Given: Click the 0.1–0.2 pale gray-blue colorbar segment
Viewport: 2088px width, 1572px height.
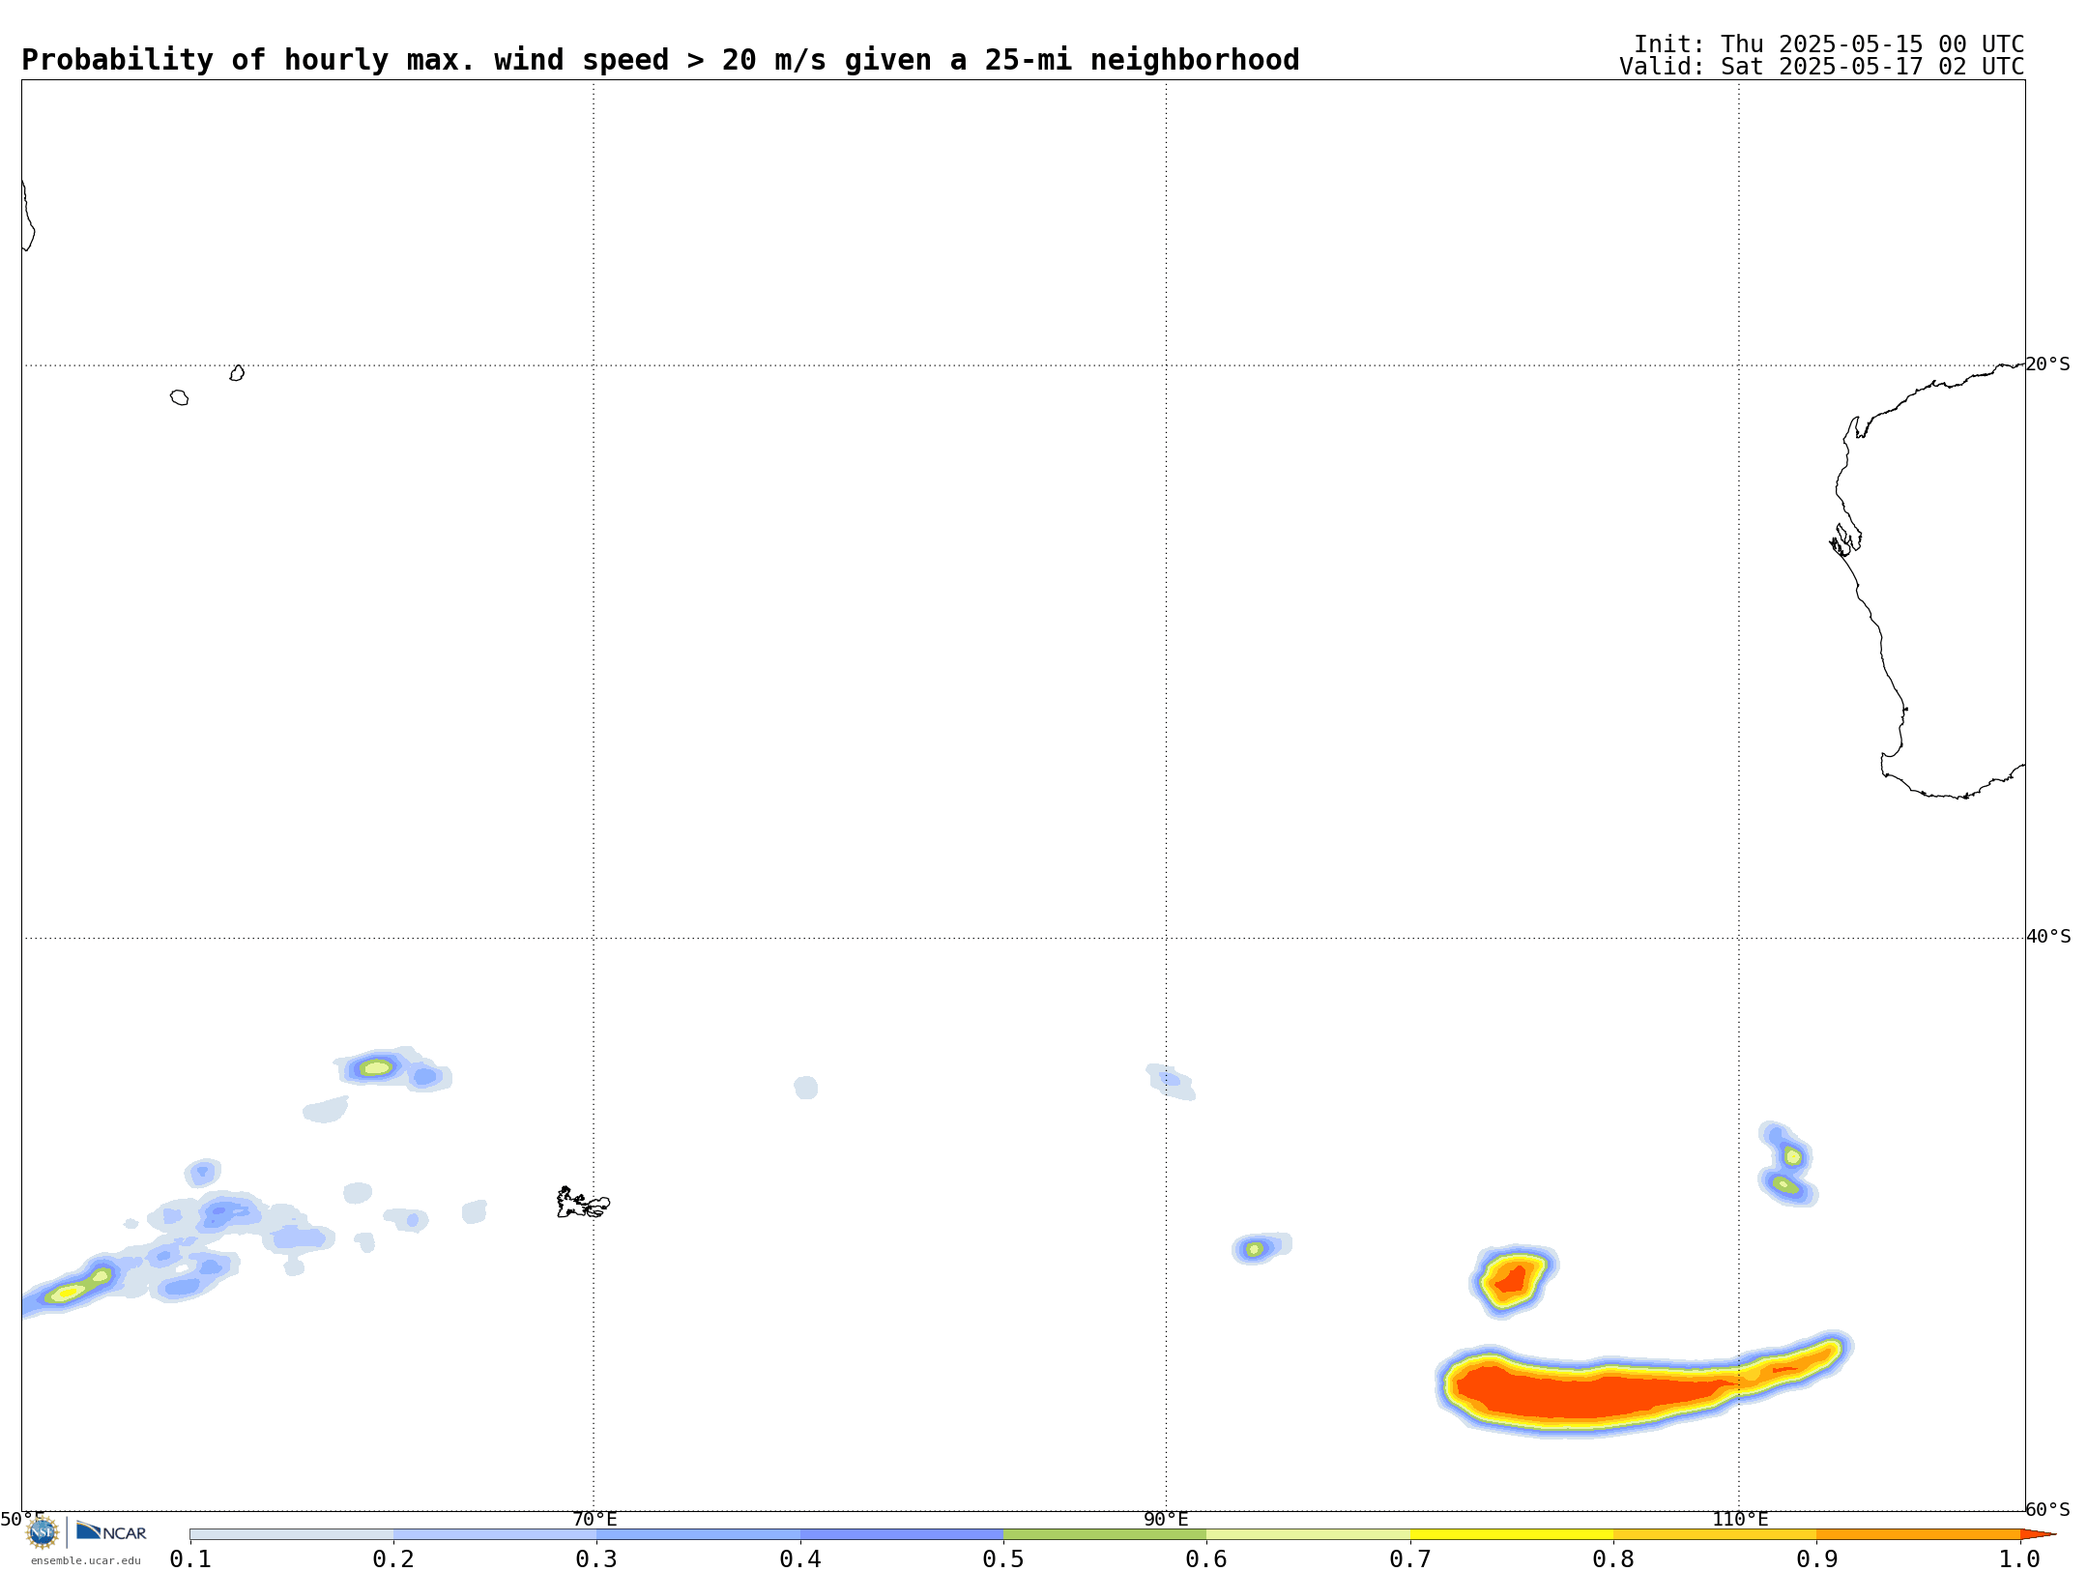Looking at the screenshot, I should click(x=292, y=1534).
